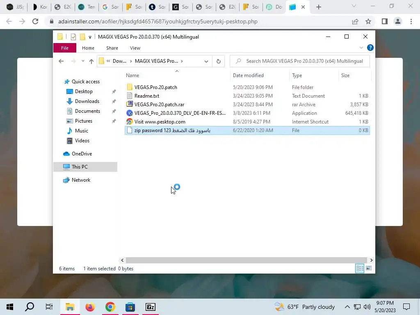Screen dimensions: 420x315
Task: Open 7-Zip from the taskbar
Action: click(150, 307)
